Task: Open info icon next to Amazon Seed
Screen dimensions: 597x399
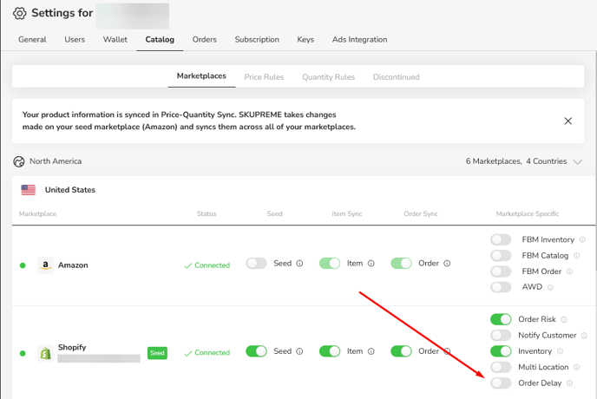Action: click(299, 264)
